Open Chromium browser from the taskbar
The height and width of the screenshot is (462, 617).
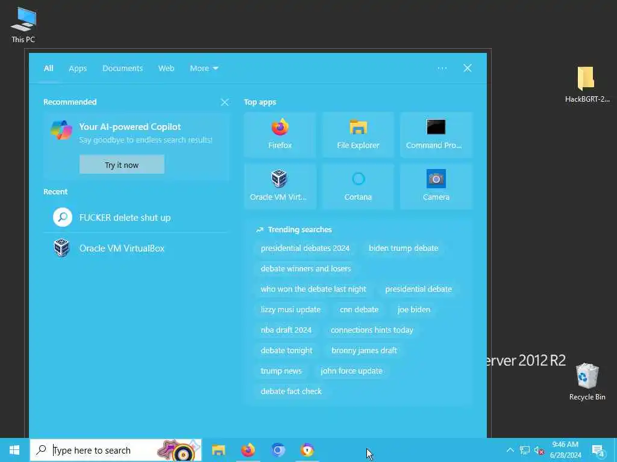[x=277, y=450]
